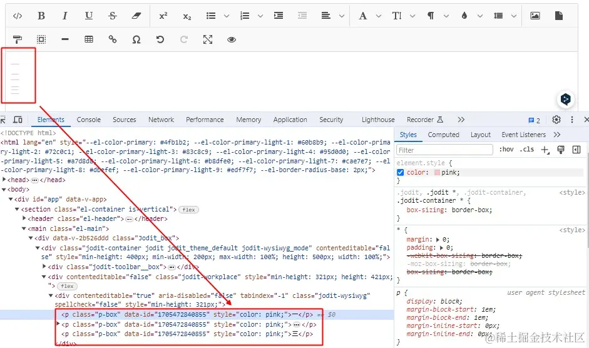Open bullet list style dropdown arrow
This screenshot has width=589, height=348.
click(226, 16)
